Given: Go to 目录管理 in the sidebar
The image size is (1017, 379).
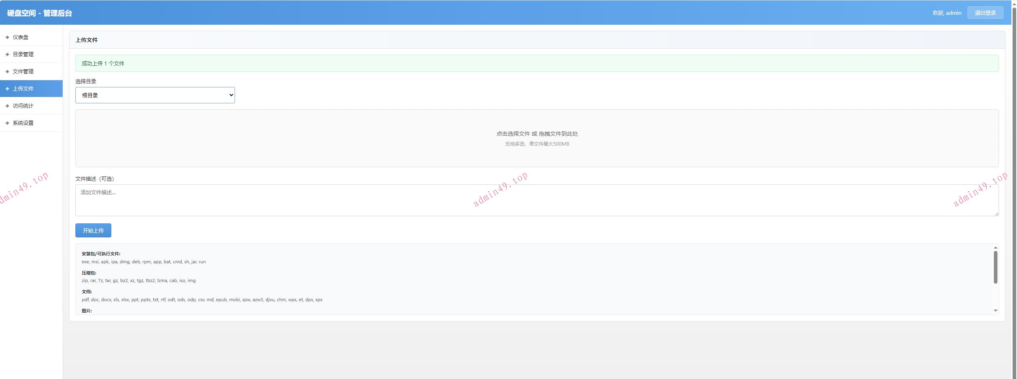Looking at the screenshot, I should point(23,54).
